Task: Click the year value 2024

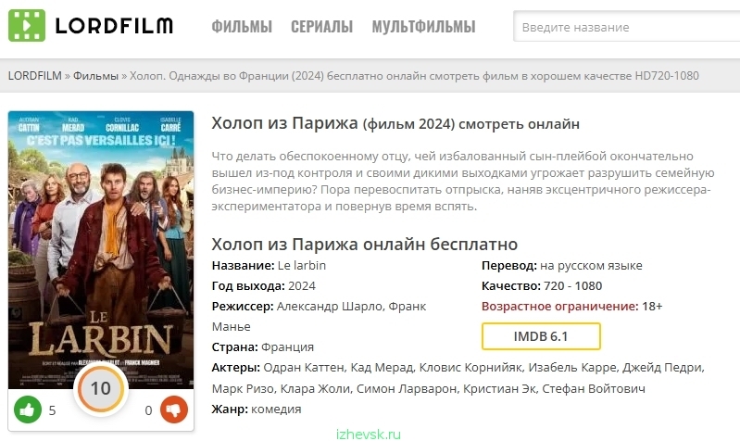Action: pyautogui.click(x=302, y=286)
